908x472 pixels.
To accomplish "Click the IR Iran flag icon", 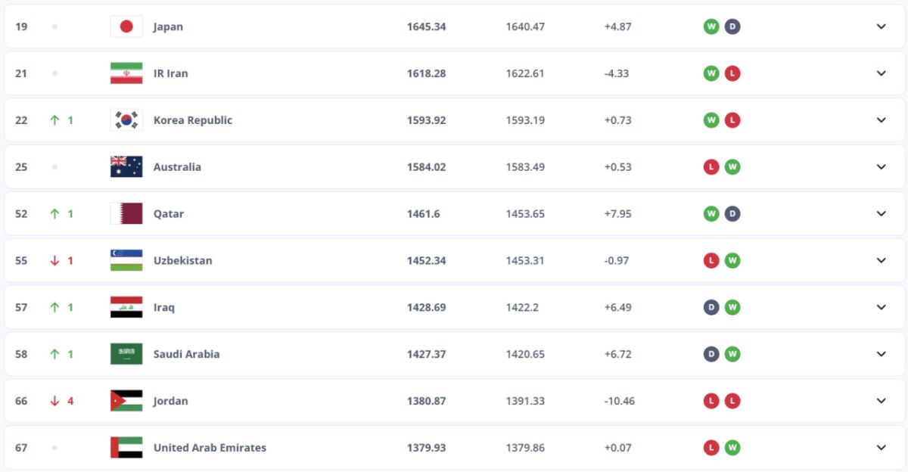I will pyautogui.click(x=126, y=73).
